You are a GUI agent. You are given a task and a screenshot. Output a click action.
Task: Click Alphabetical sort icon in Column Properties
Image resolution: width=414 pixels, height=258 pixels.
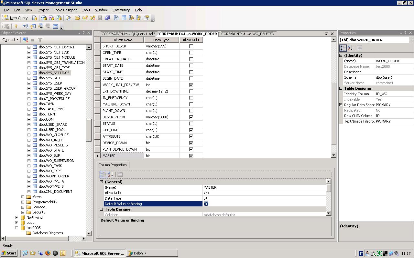(110, 174)
